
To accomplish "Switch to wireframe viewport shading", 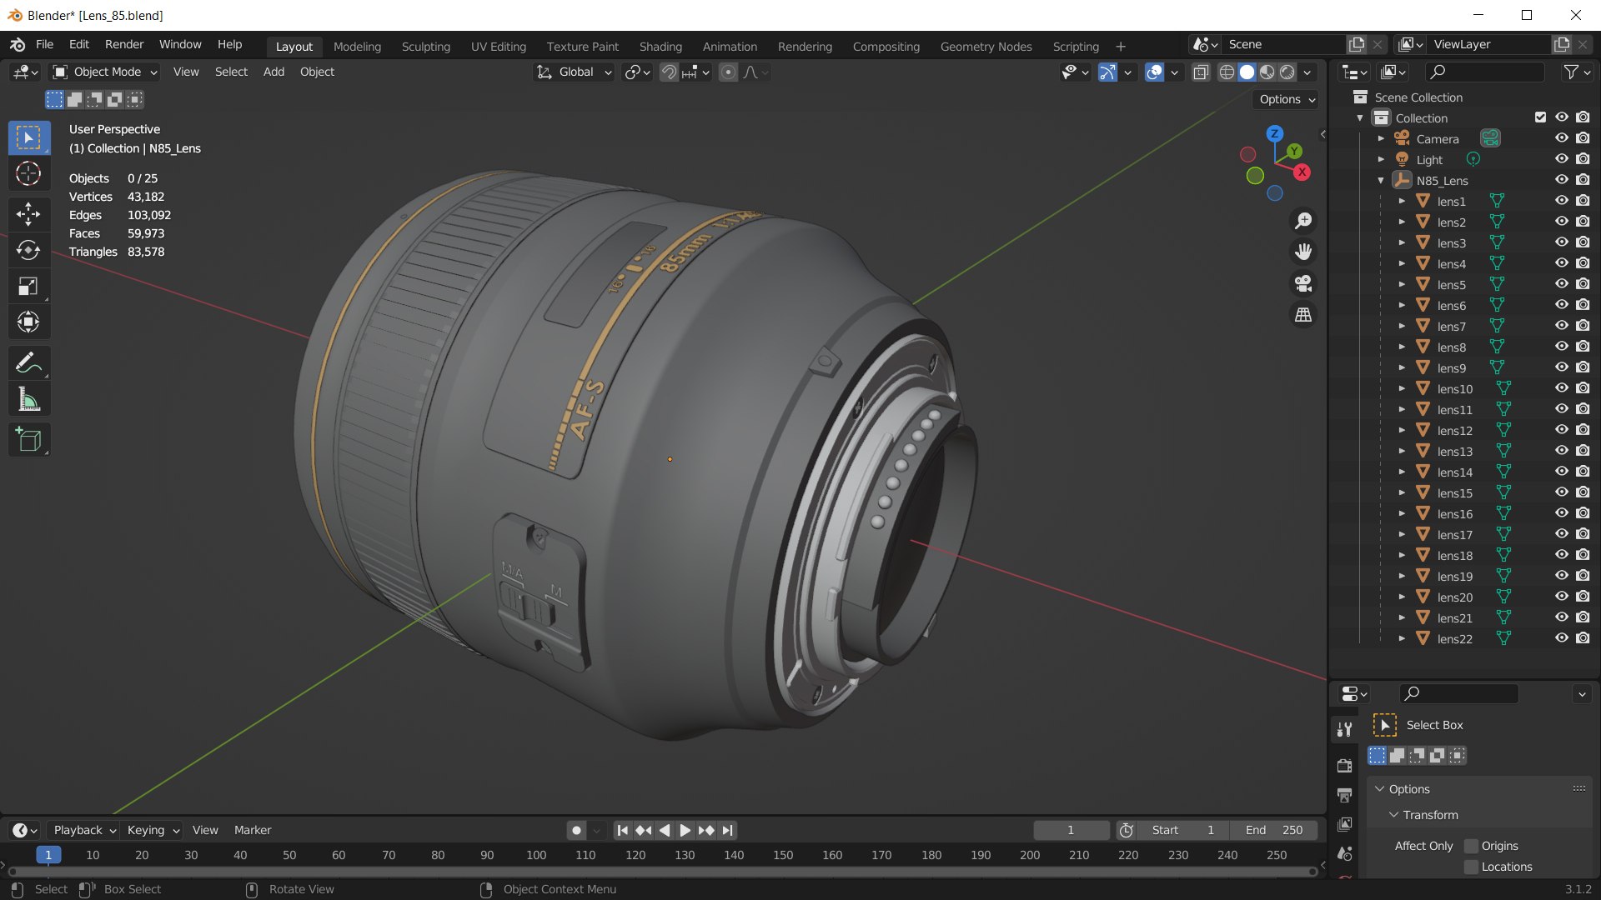I will click(x=1227, y=72).
